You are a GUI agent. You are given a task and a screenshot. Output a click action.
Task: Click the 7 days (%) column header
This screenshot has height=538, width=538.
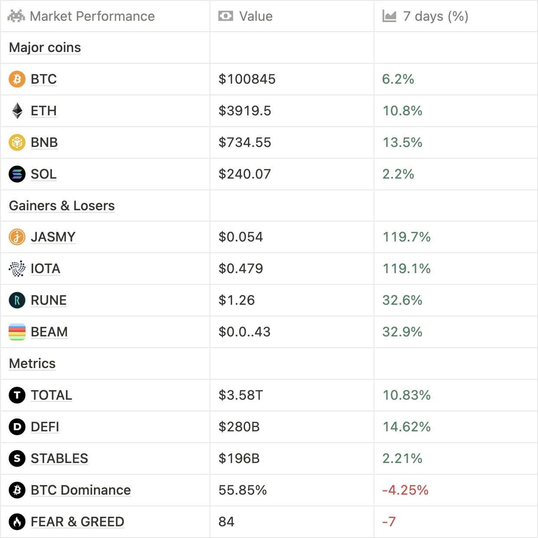tap(435, 16)
